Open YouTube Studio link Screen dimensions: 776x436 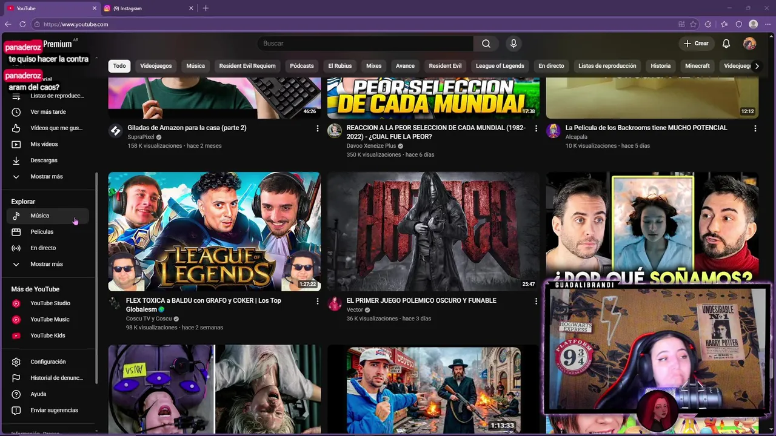[x=48, y=303]
